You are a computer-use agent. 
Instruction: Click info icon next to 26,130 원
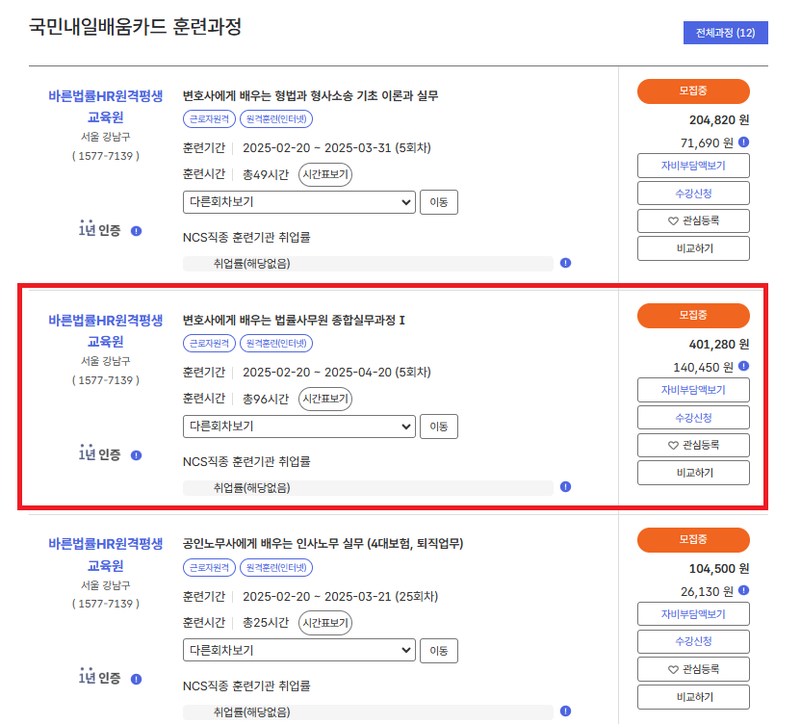point(743,590)
